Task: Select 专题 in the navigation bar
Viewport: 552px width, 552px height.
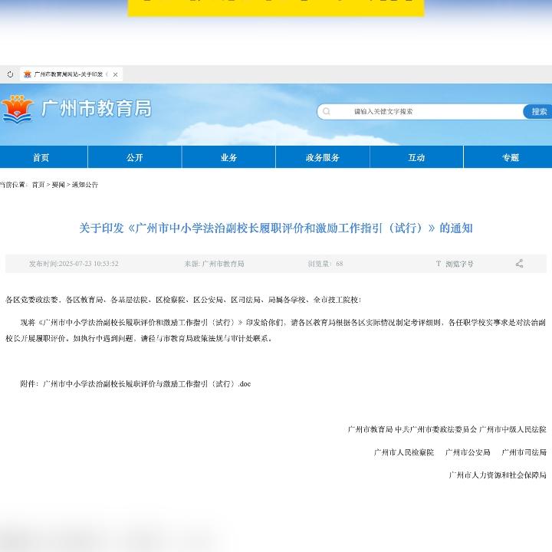Action: tap(511, 157)
